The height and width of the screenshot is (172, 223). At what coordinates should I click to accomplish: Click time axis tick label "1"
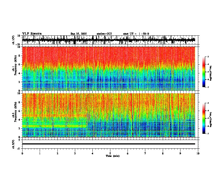(x=40, y=153)
